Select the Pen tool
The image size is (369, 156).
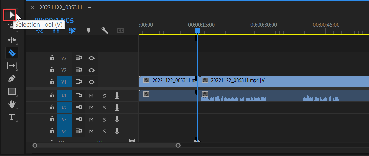[12, 78]
